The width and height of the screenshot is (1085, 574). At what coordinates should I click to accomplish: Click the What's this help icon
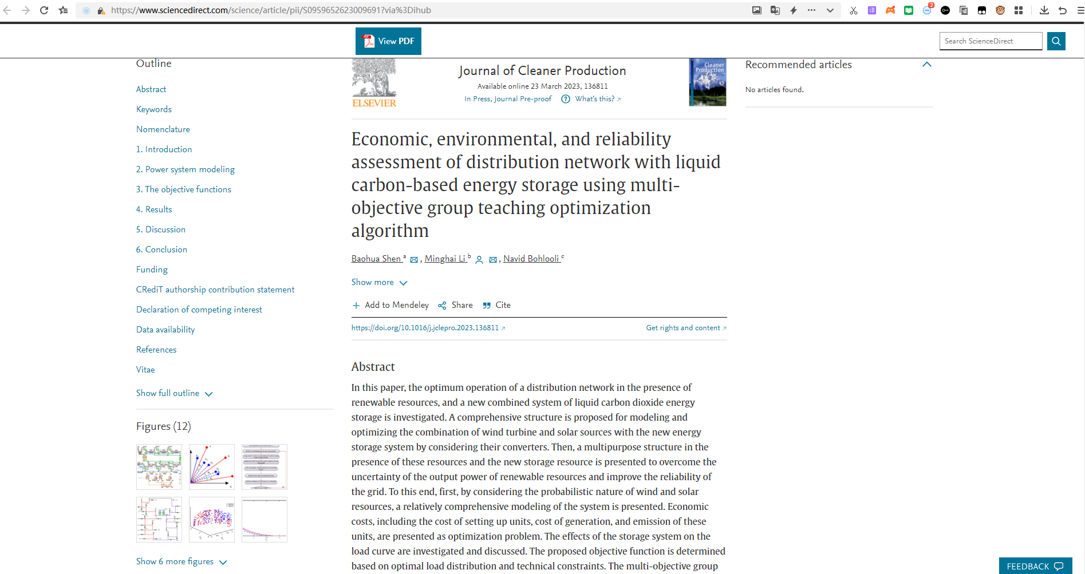click(x=566, y=99)
